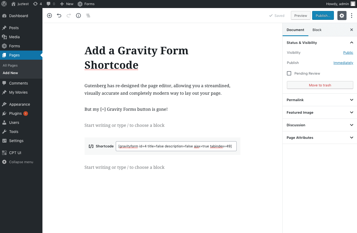
Task: Open the updates icon showing 4
Action: [x=35, y=4]
